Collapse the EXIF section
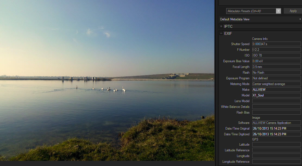 [221, 33]
